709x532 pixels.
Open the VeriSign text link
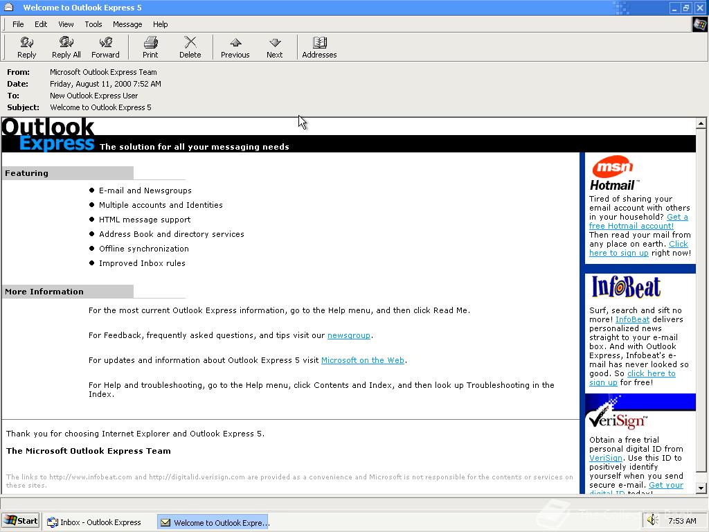click(x=605, y=458)
